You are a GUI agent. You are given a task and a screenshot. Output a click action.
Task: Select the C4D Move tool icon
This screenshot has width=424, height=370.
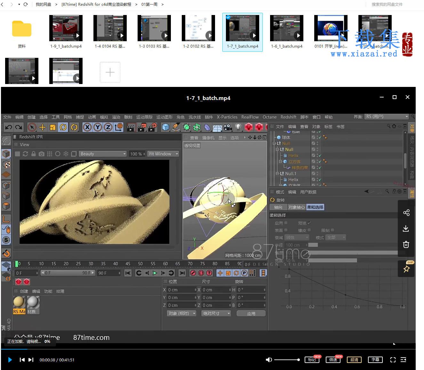[42, 127]
